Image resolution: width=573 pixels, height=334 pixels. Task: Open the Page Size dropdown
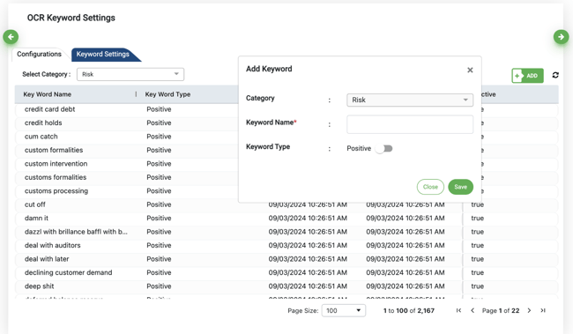coord(344,310)
